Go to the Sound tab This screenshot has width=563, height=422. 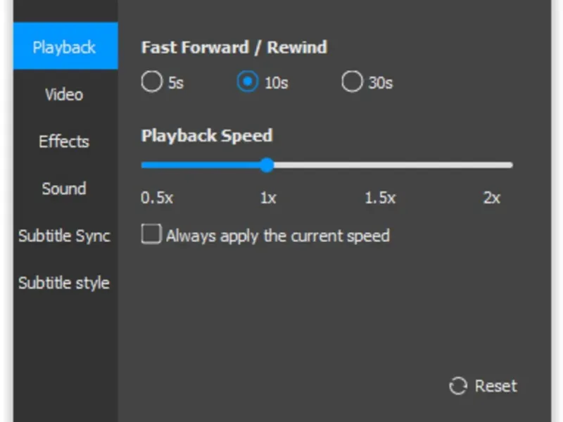[65, 188]
